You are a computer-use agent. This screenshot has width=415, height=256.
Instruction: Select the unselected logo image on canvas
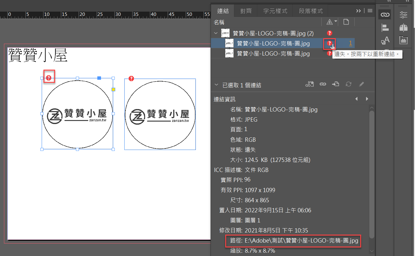click(160, 115)
